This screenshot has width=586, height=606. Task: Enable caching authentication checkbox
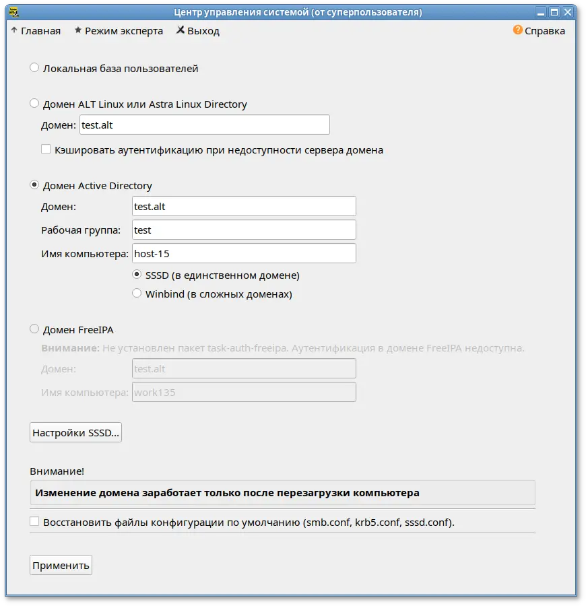point(46,150)
